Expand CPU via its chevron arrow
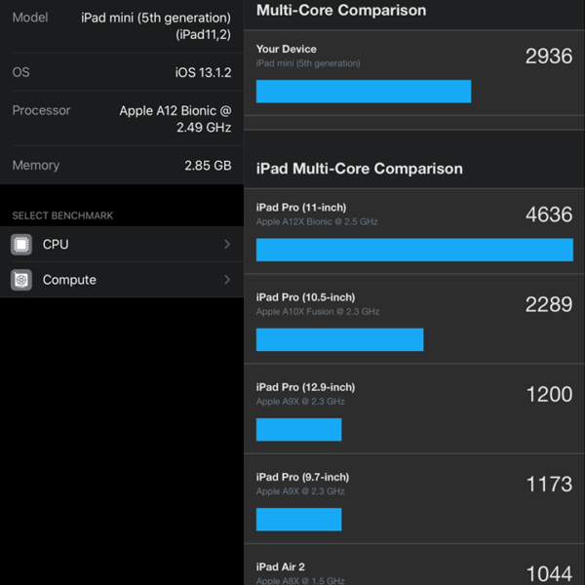The height and width of the screenshot is (585, 585). click(x=227, y=245)
